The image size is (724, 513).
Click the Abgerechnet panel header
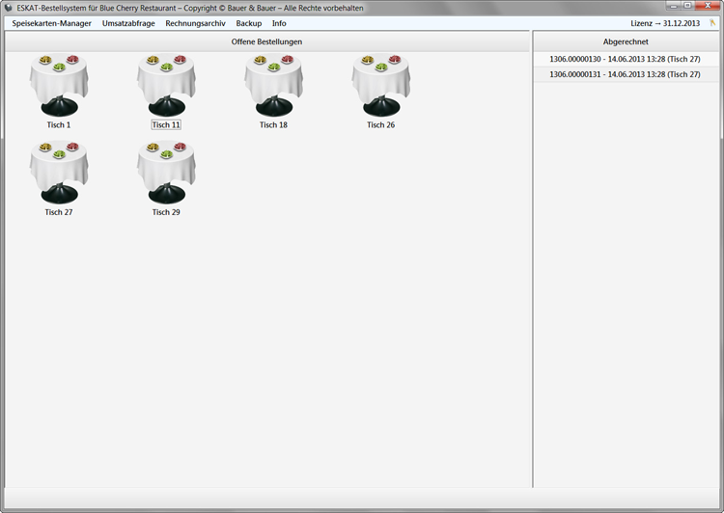[x=626, y=41]
